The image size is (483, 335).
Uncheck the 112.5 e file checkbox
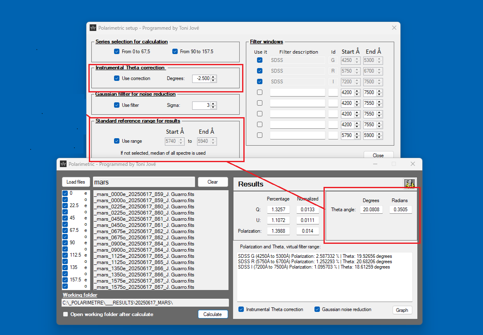(65, 255)
